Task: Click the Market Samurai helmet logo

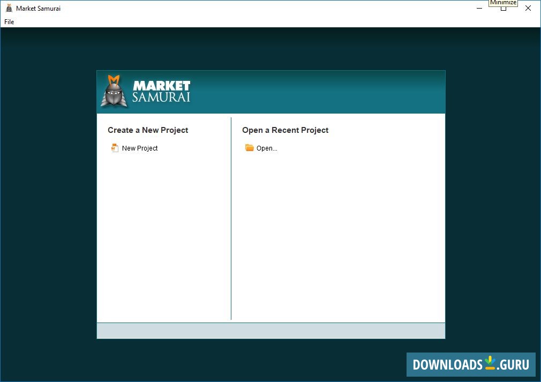Action: pos(114,91)
